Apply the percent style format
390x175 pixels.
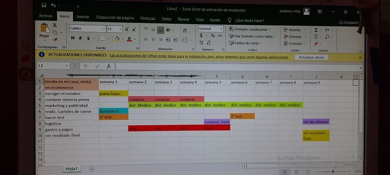pos(213,36)
